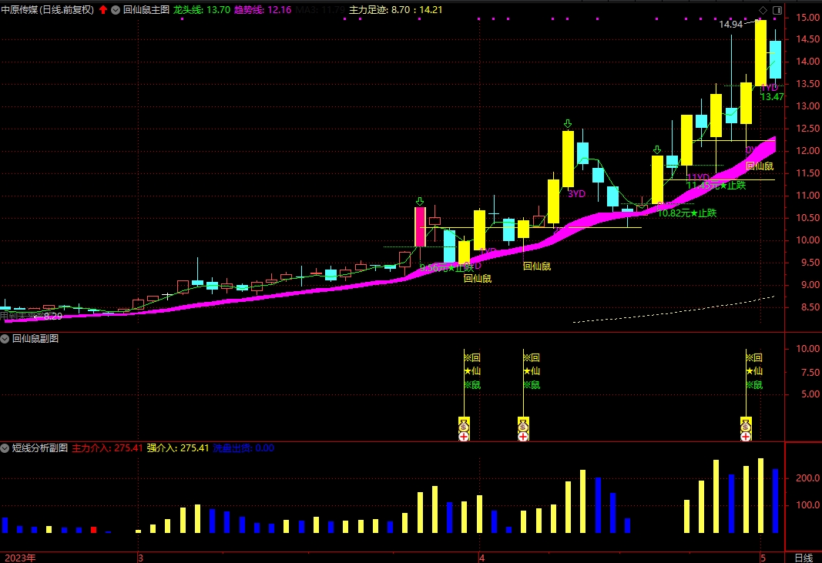Toggle the side panel icon at top right
Image resolution: width=822 pixels, height=563 pixels.
click(777, 10)
